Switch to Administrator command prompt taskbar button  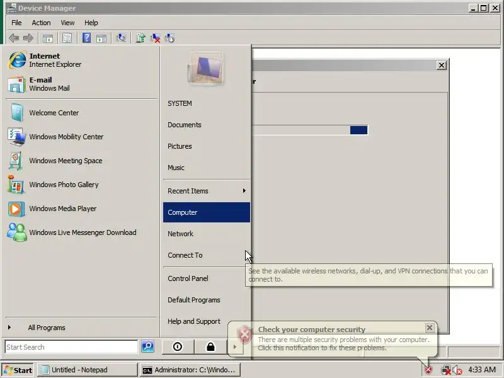(x=190, y=370)
